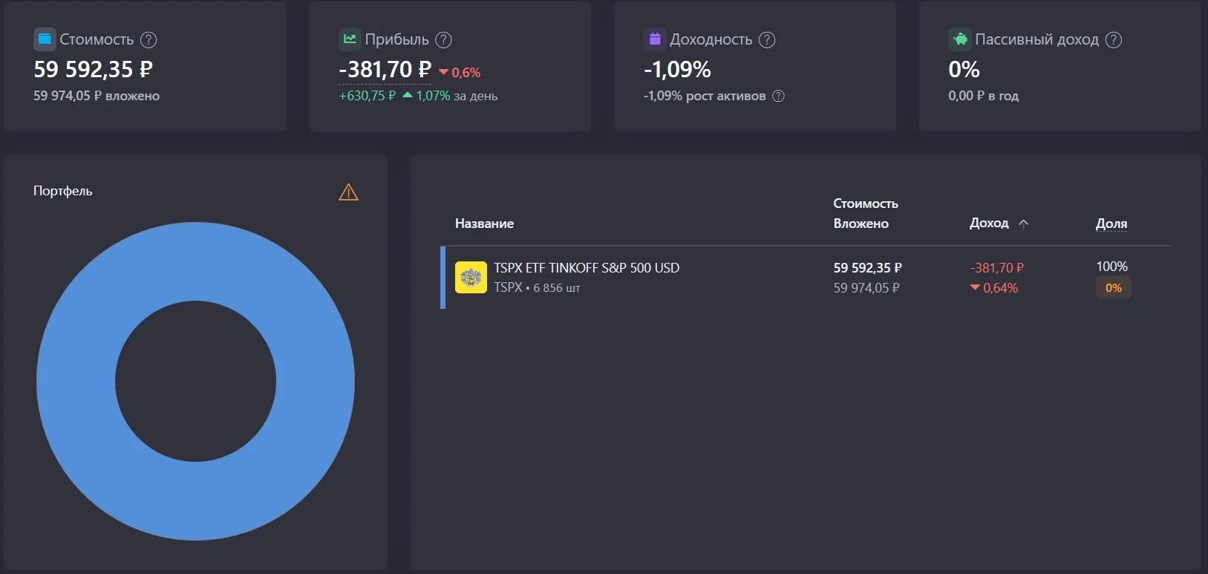This screenshot has width=1208, height=574.
Task: Click the Название column header
Action: coord(484,224)
